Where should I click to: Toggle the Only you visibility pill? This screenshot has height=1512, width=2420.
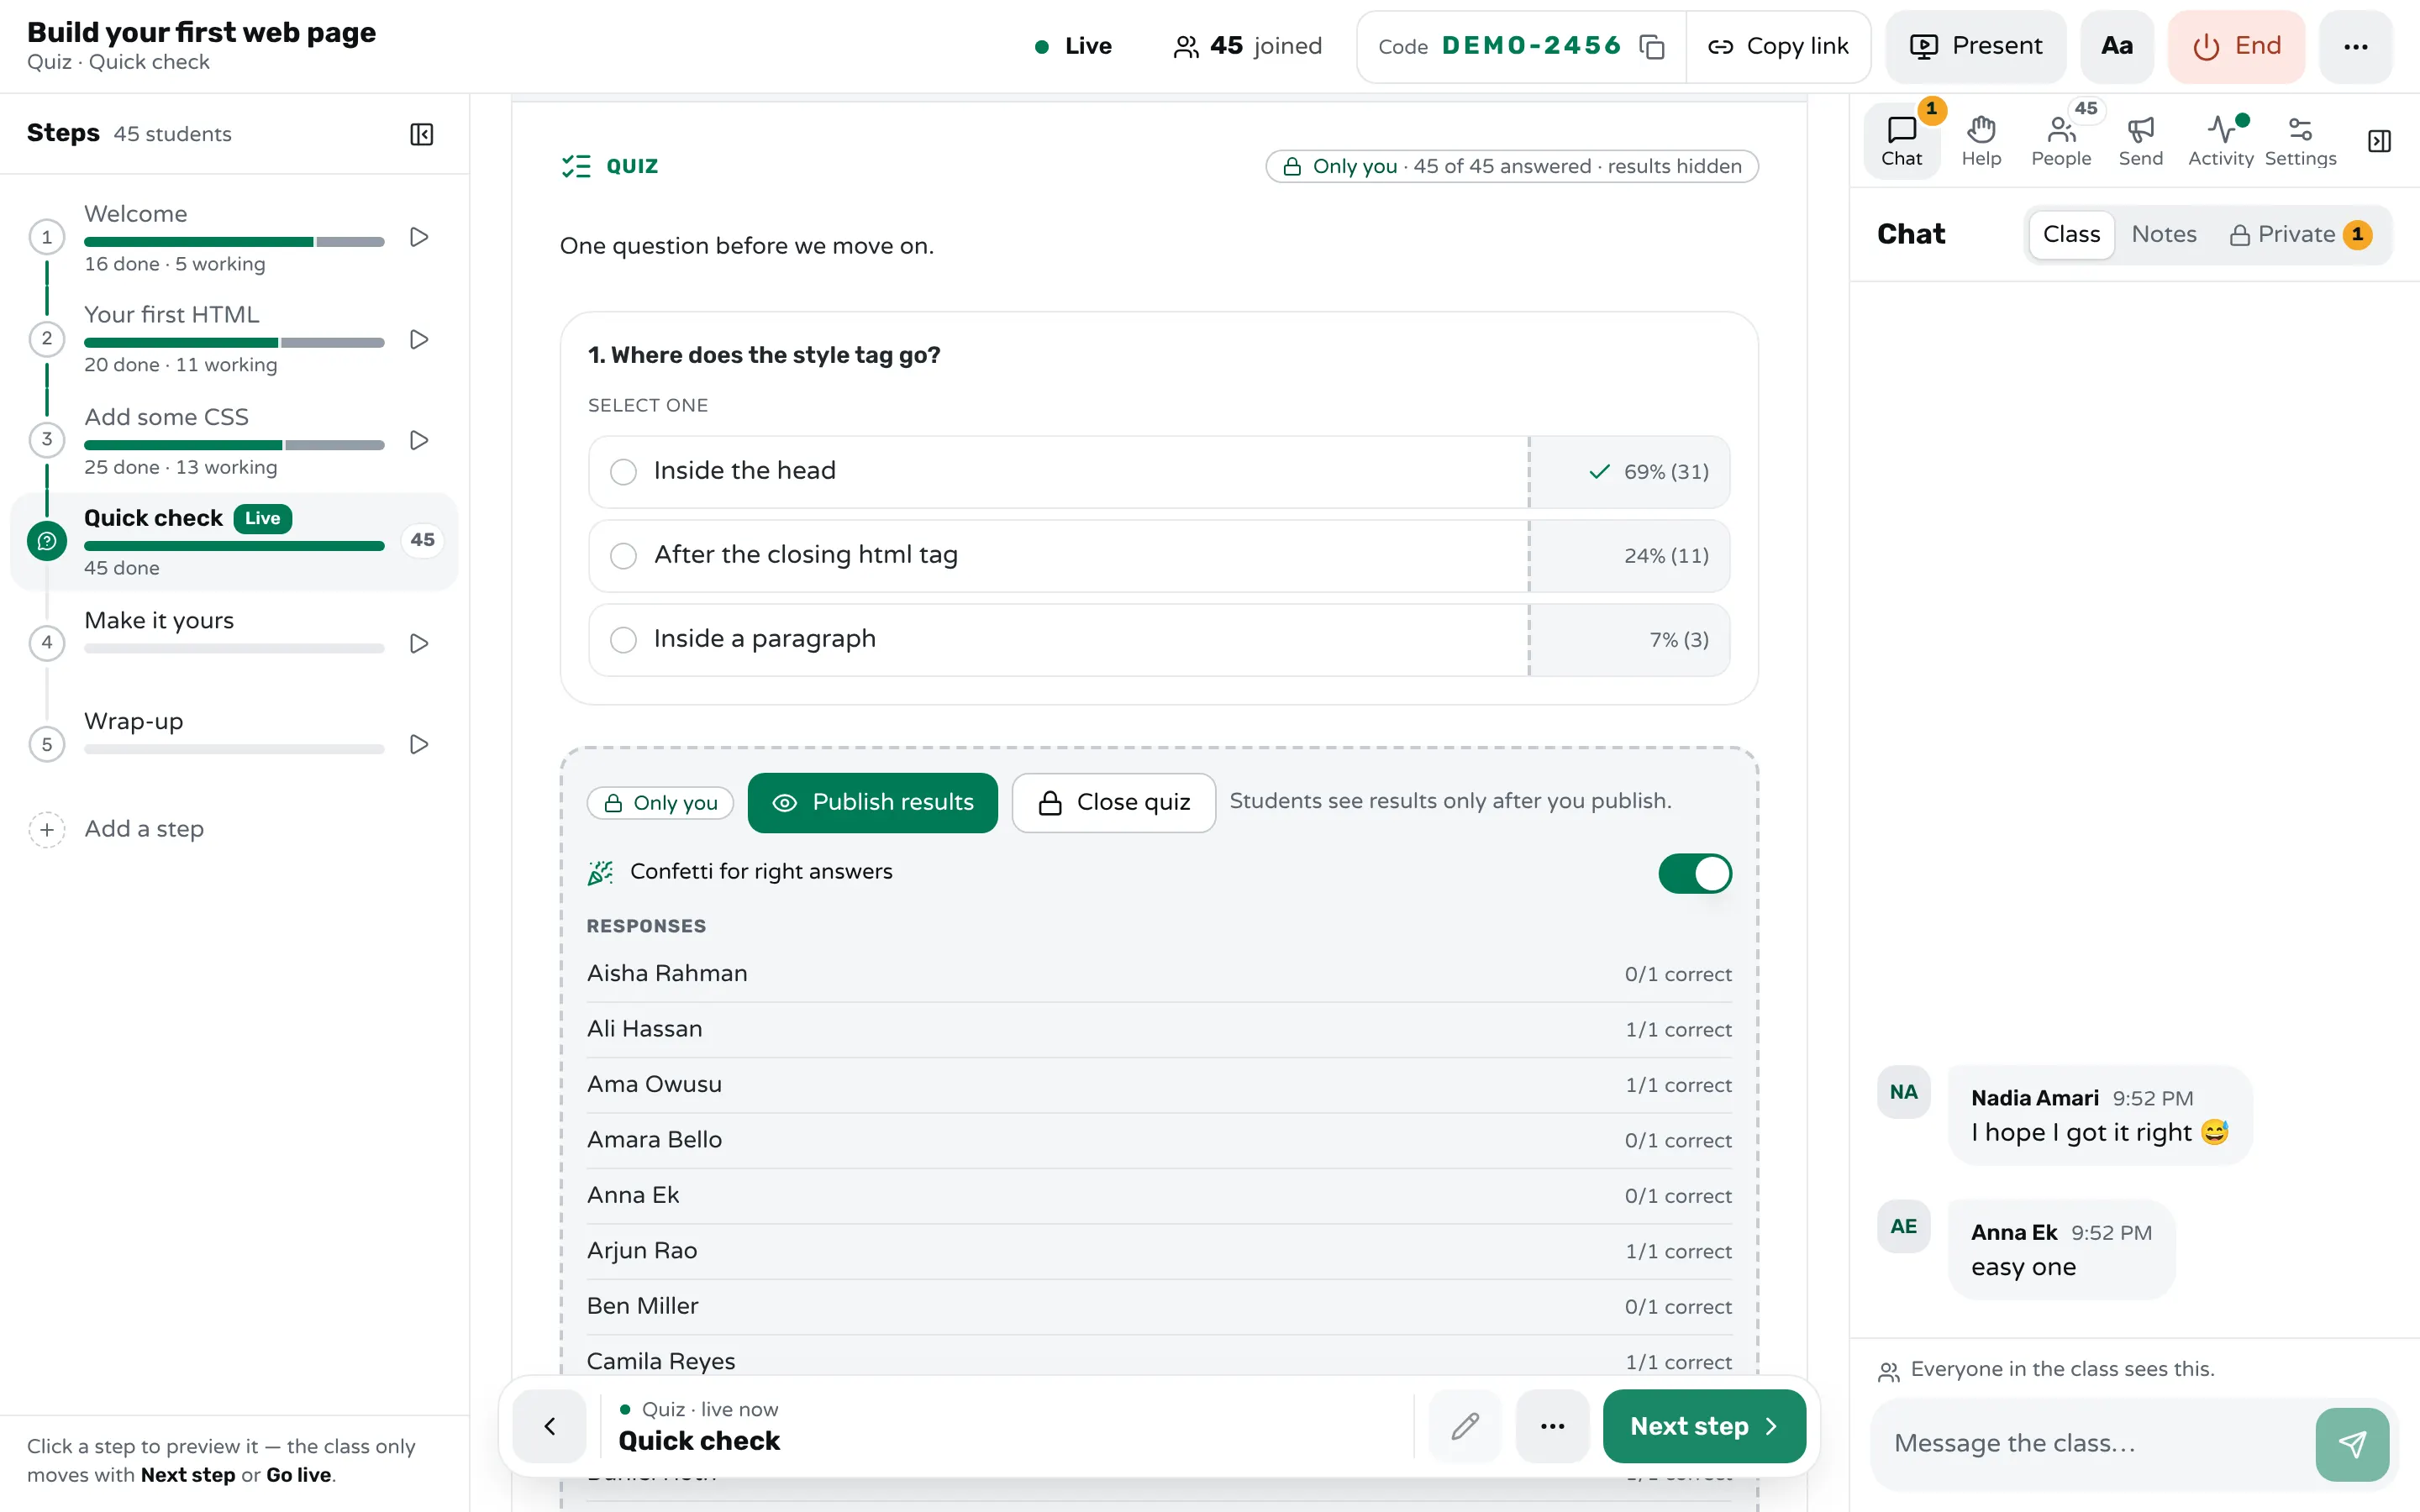coord(660,802)
